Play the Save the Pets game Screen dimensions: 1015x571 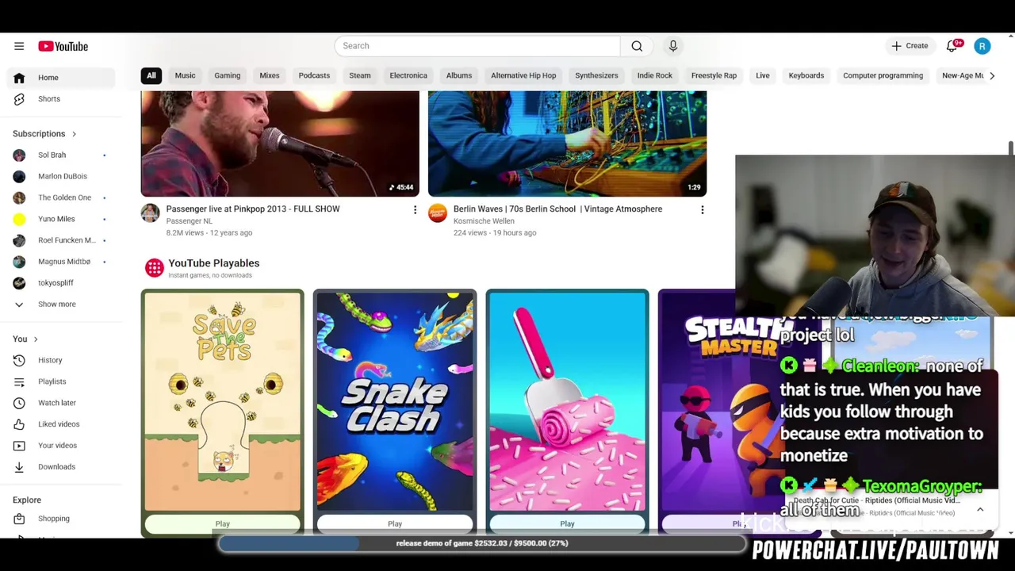click(223, 523)
